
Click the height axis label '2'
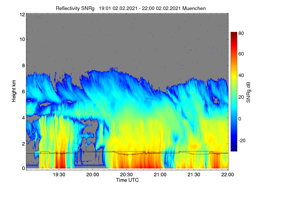pyautogui.click(x=23, y=144)
